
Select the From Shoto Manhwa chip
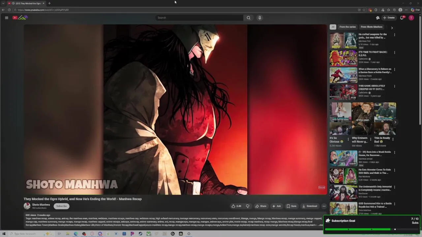(x=372, y=27)
